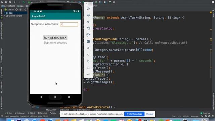This screenshot has width=215, height=121.
Task: Click collapse all icon in project panel
Action: point(20,10)
